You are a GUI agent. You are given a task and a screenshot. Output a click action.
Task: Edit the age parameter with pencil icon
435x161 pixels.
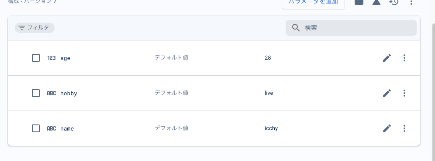[387, 58]
